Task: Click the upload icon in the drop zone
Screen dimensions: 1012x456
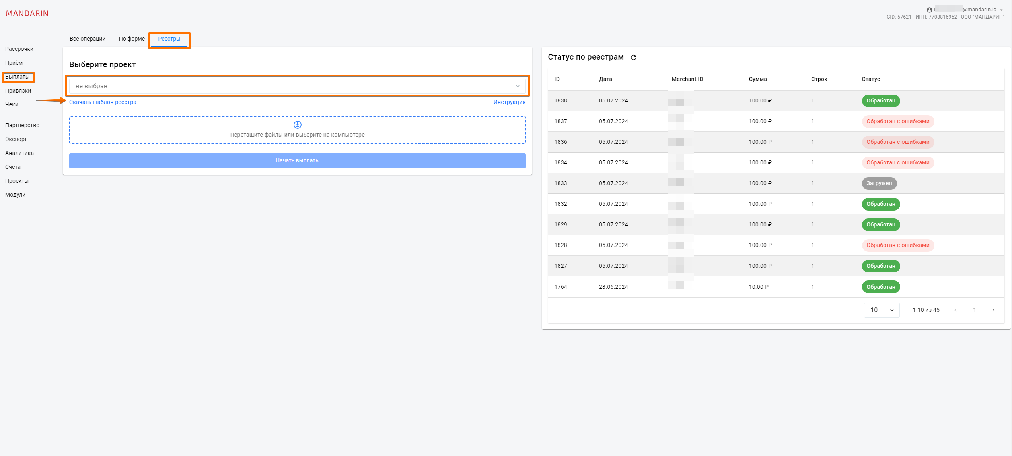Action: 297,125
